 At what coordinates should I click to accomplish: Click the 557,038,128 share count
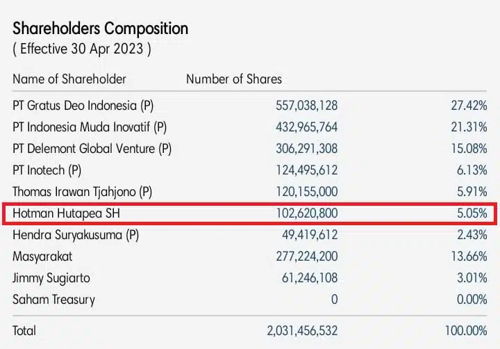[x=306, y=106]
